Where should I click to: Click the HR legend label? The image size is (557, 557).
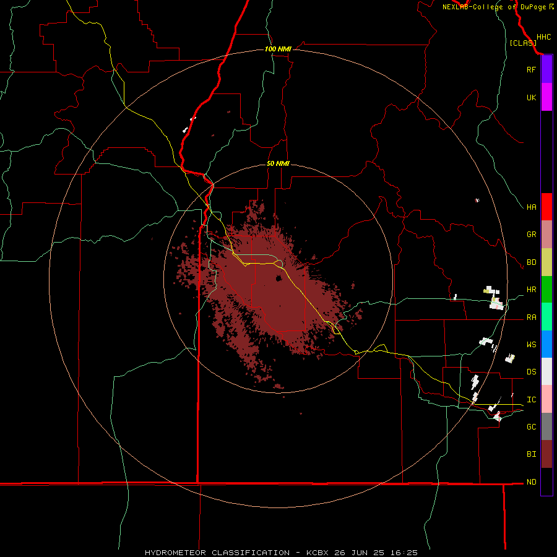pyautogui.click(x=531, y=290)
